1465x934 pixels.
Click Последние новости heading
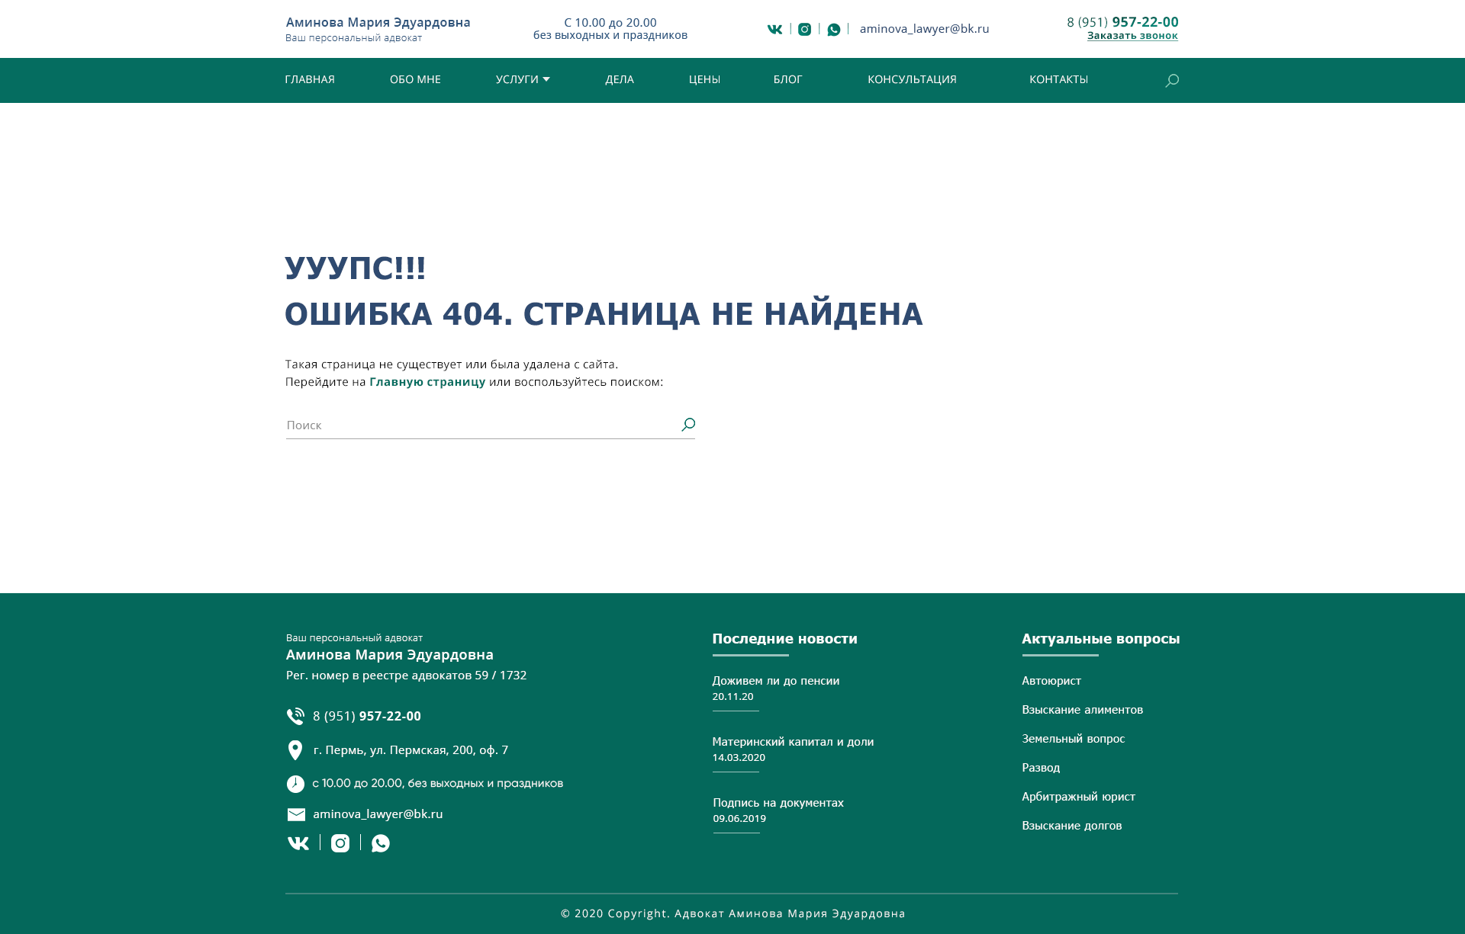784,639
